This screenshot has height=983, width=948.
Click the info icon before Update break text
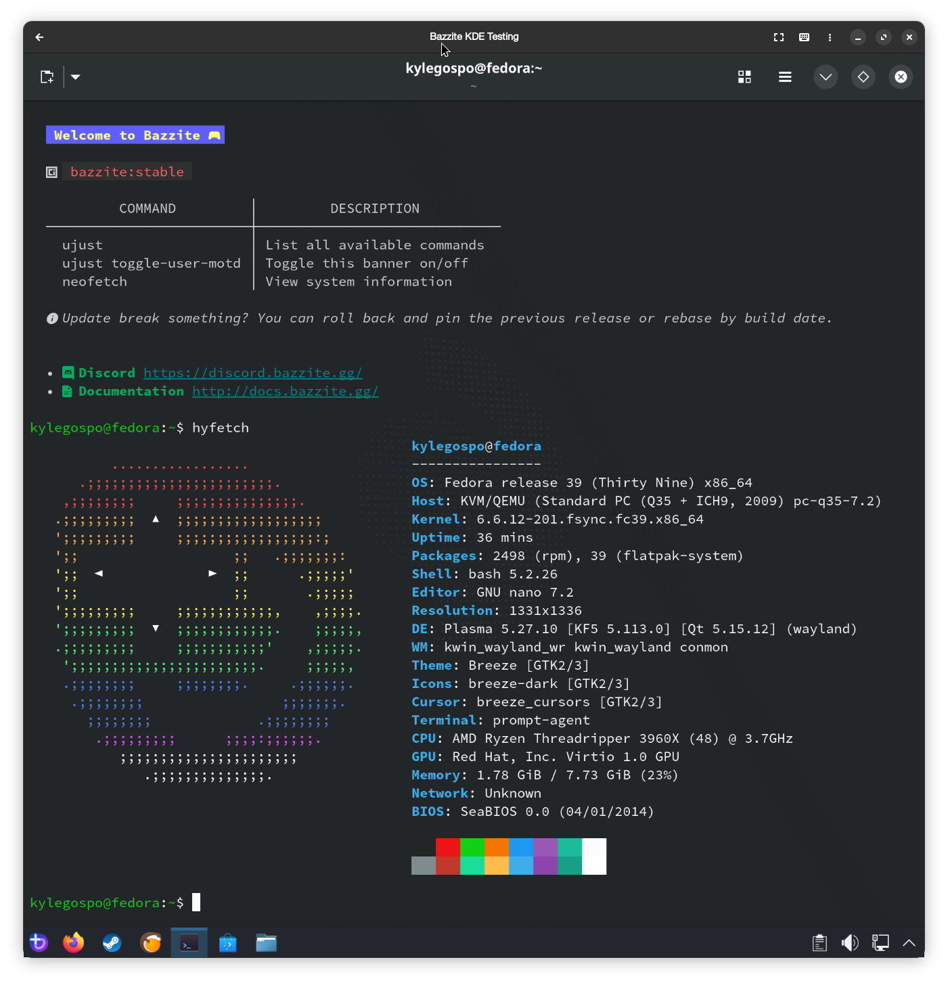[52, 318]
